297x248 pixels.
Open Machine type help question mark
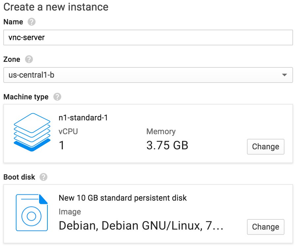(57, 97)
